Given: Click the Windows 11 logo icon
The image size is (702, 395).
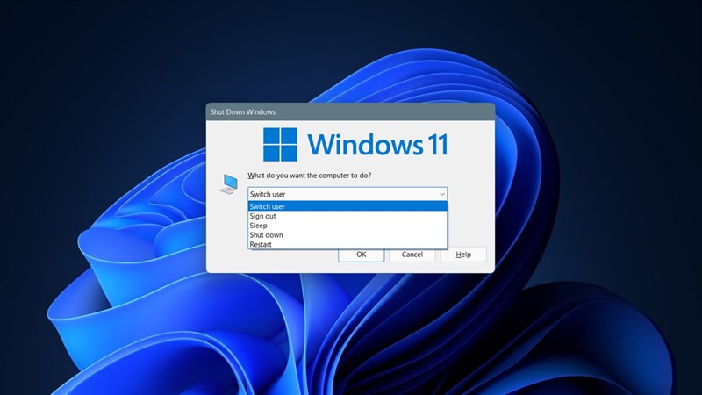Looking at the screenshot, I should (280, 144).
